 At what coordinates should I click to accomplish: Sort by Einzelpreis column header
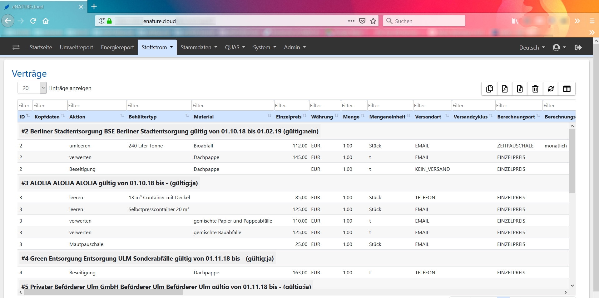click(x=291, y=117)
